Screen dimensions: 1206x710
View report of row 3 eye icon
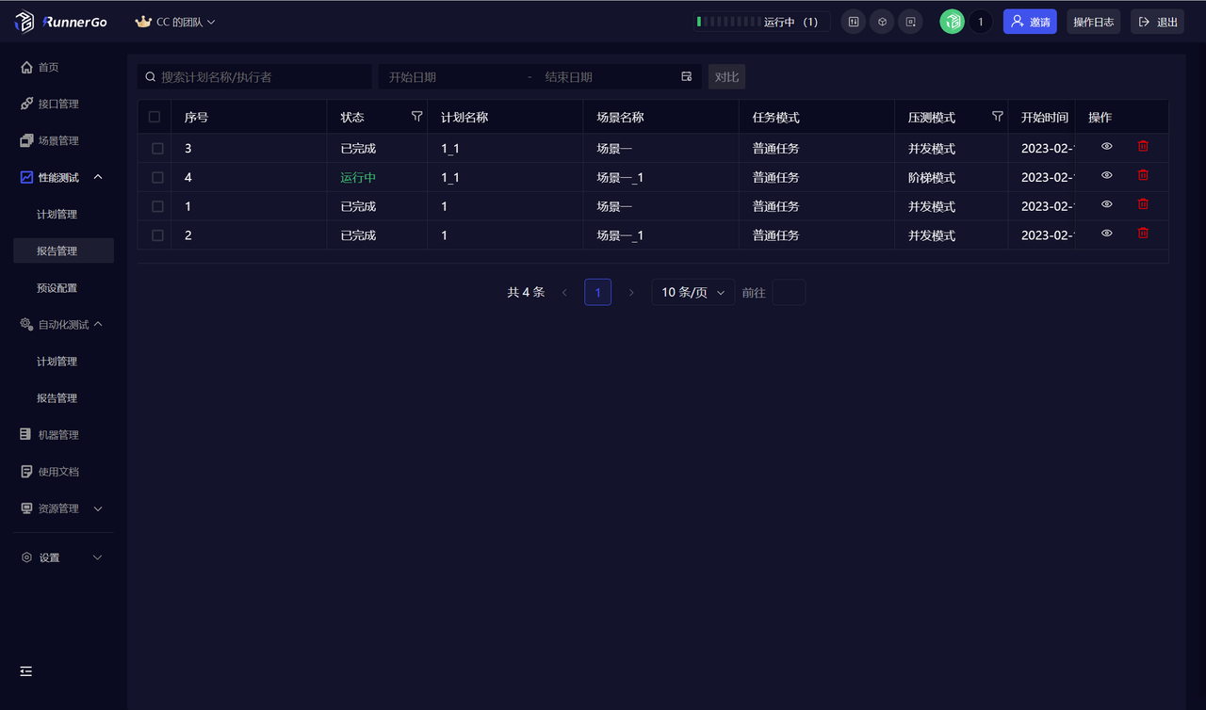click(x=1107, y=146)
